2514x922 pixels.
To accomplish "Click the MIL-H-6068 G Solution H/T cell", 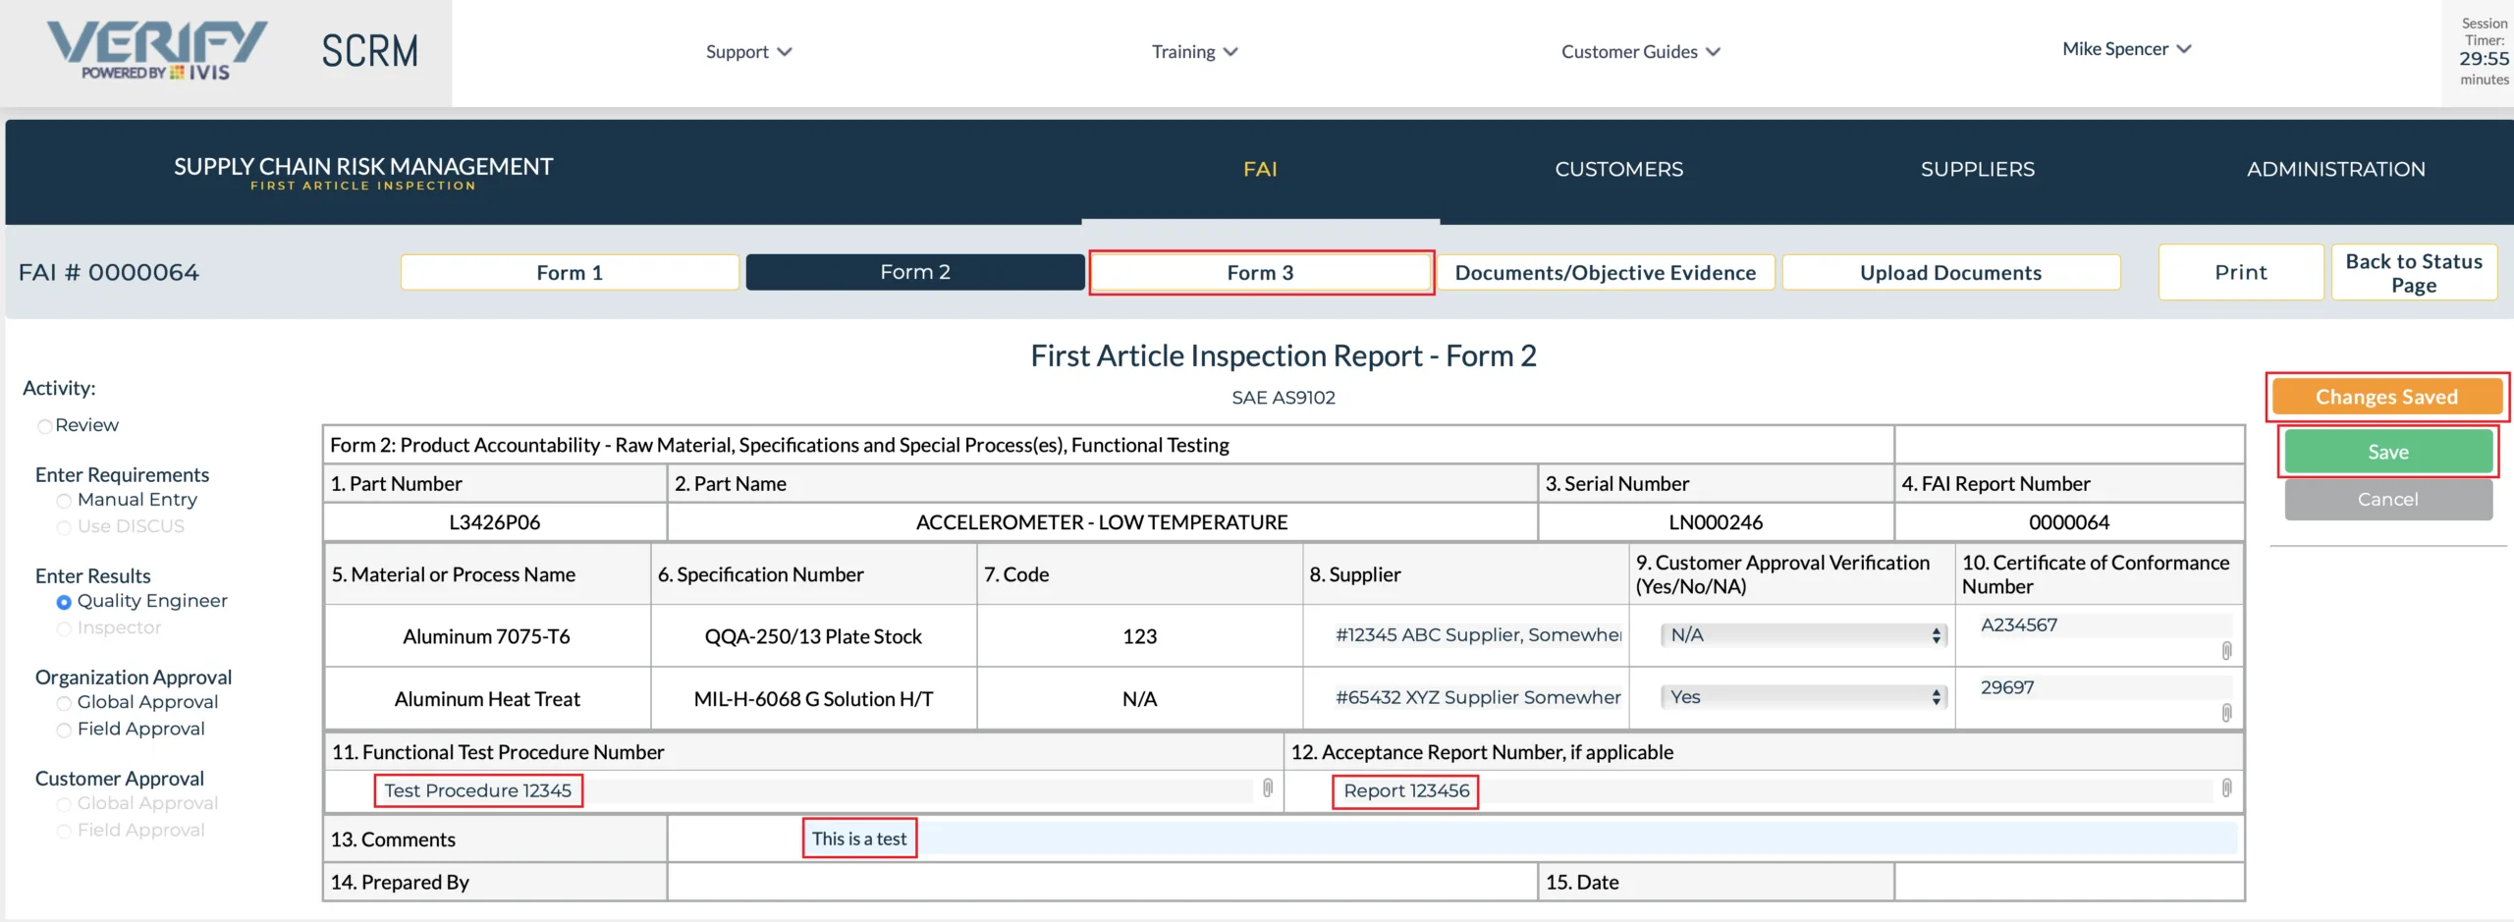I will coord(813,699).
